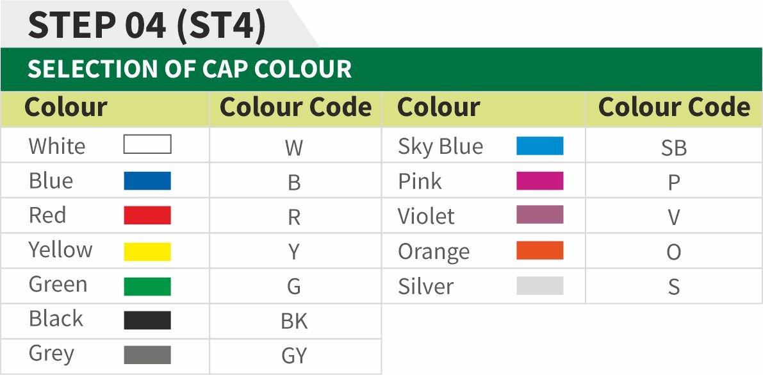This screenshot has height=375, width=763.
Task: Select the blue colour swatch
Action: [x=147, y=181]
